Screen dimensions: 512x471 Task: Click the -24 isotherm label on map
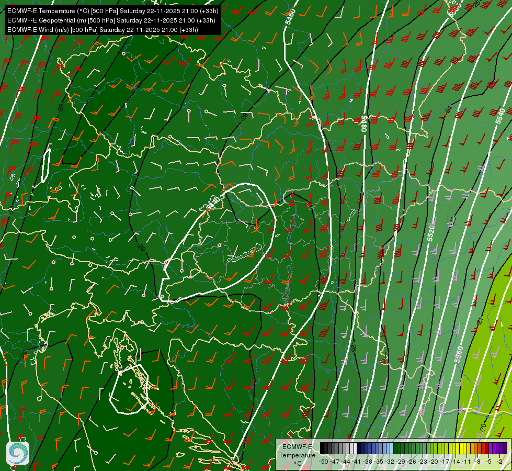click(448, 109)
